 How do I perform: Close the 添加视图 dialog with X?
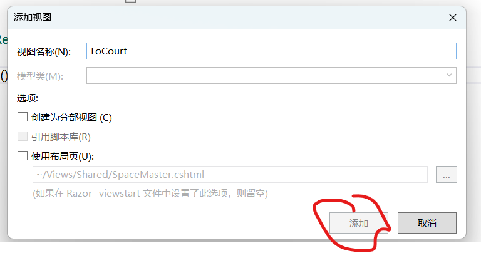point(452,18)
